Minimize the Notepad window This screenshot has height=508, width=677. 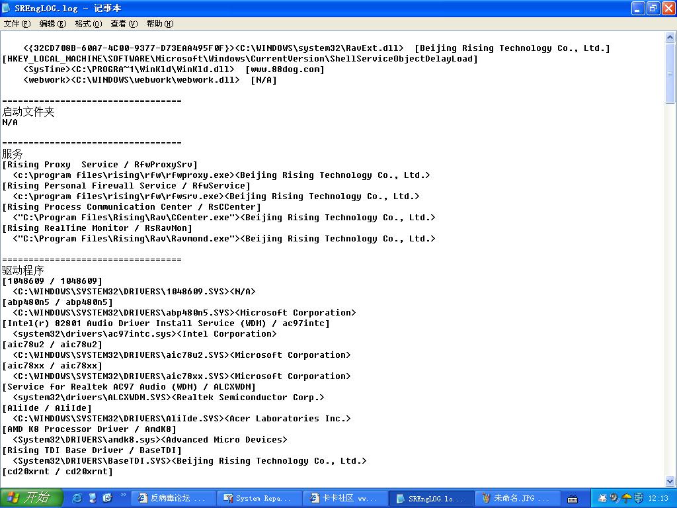coord(638,8)
